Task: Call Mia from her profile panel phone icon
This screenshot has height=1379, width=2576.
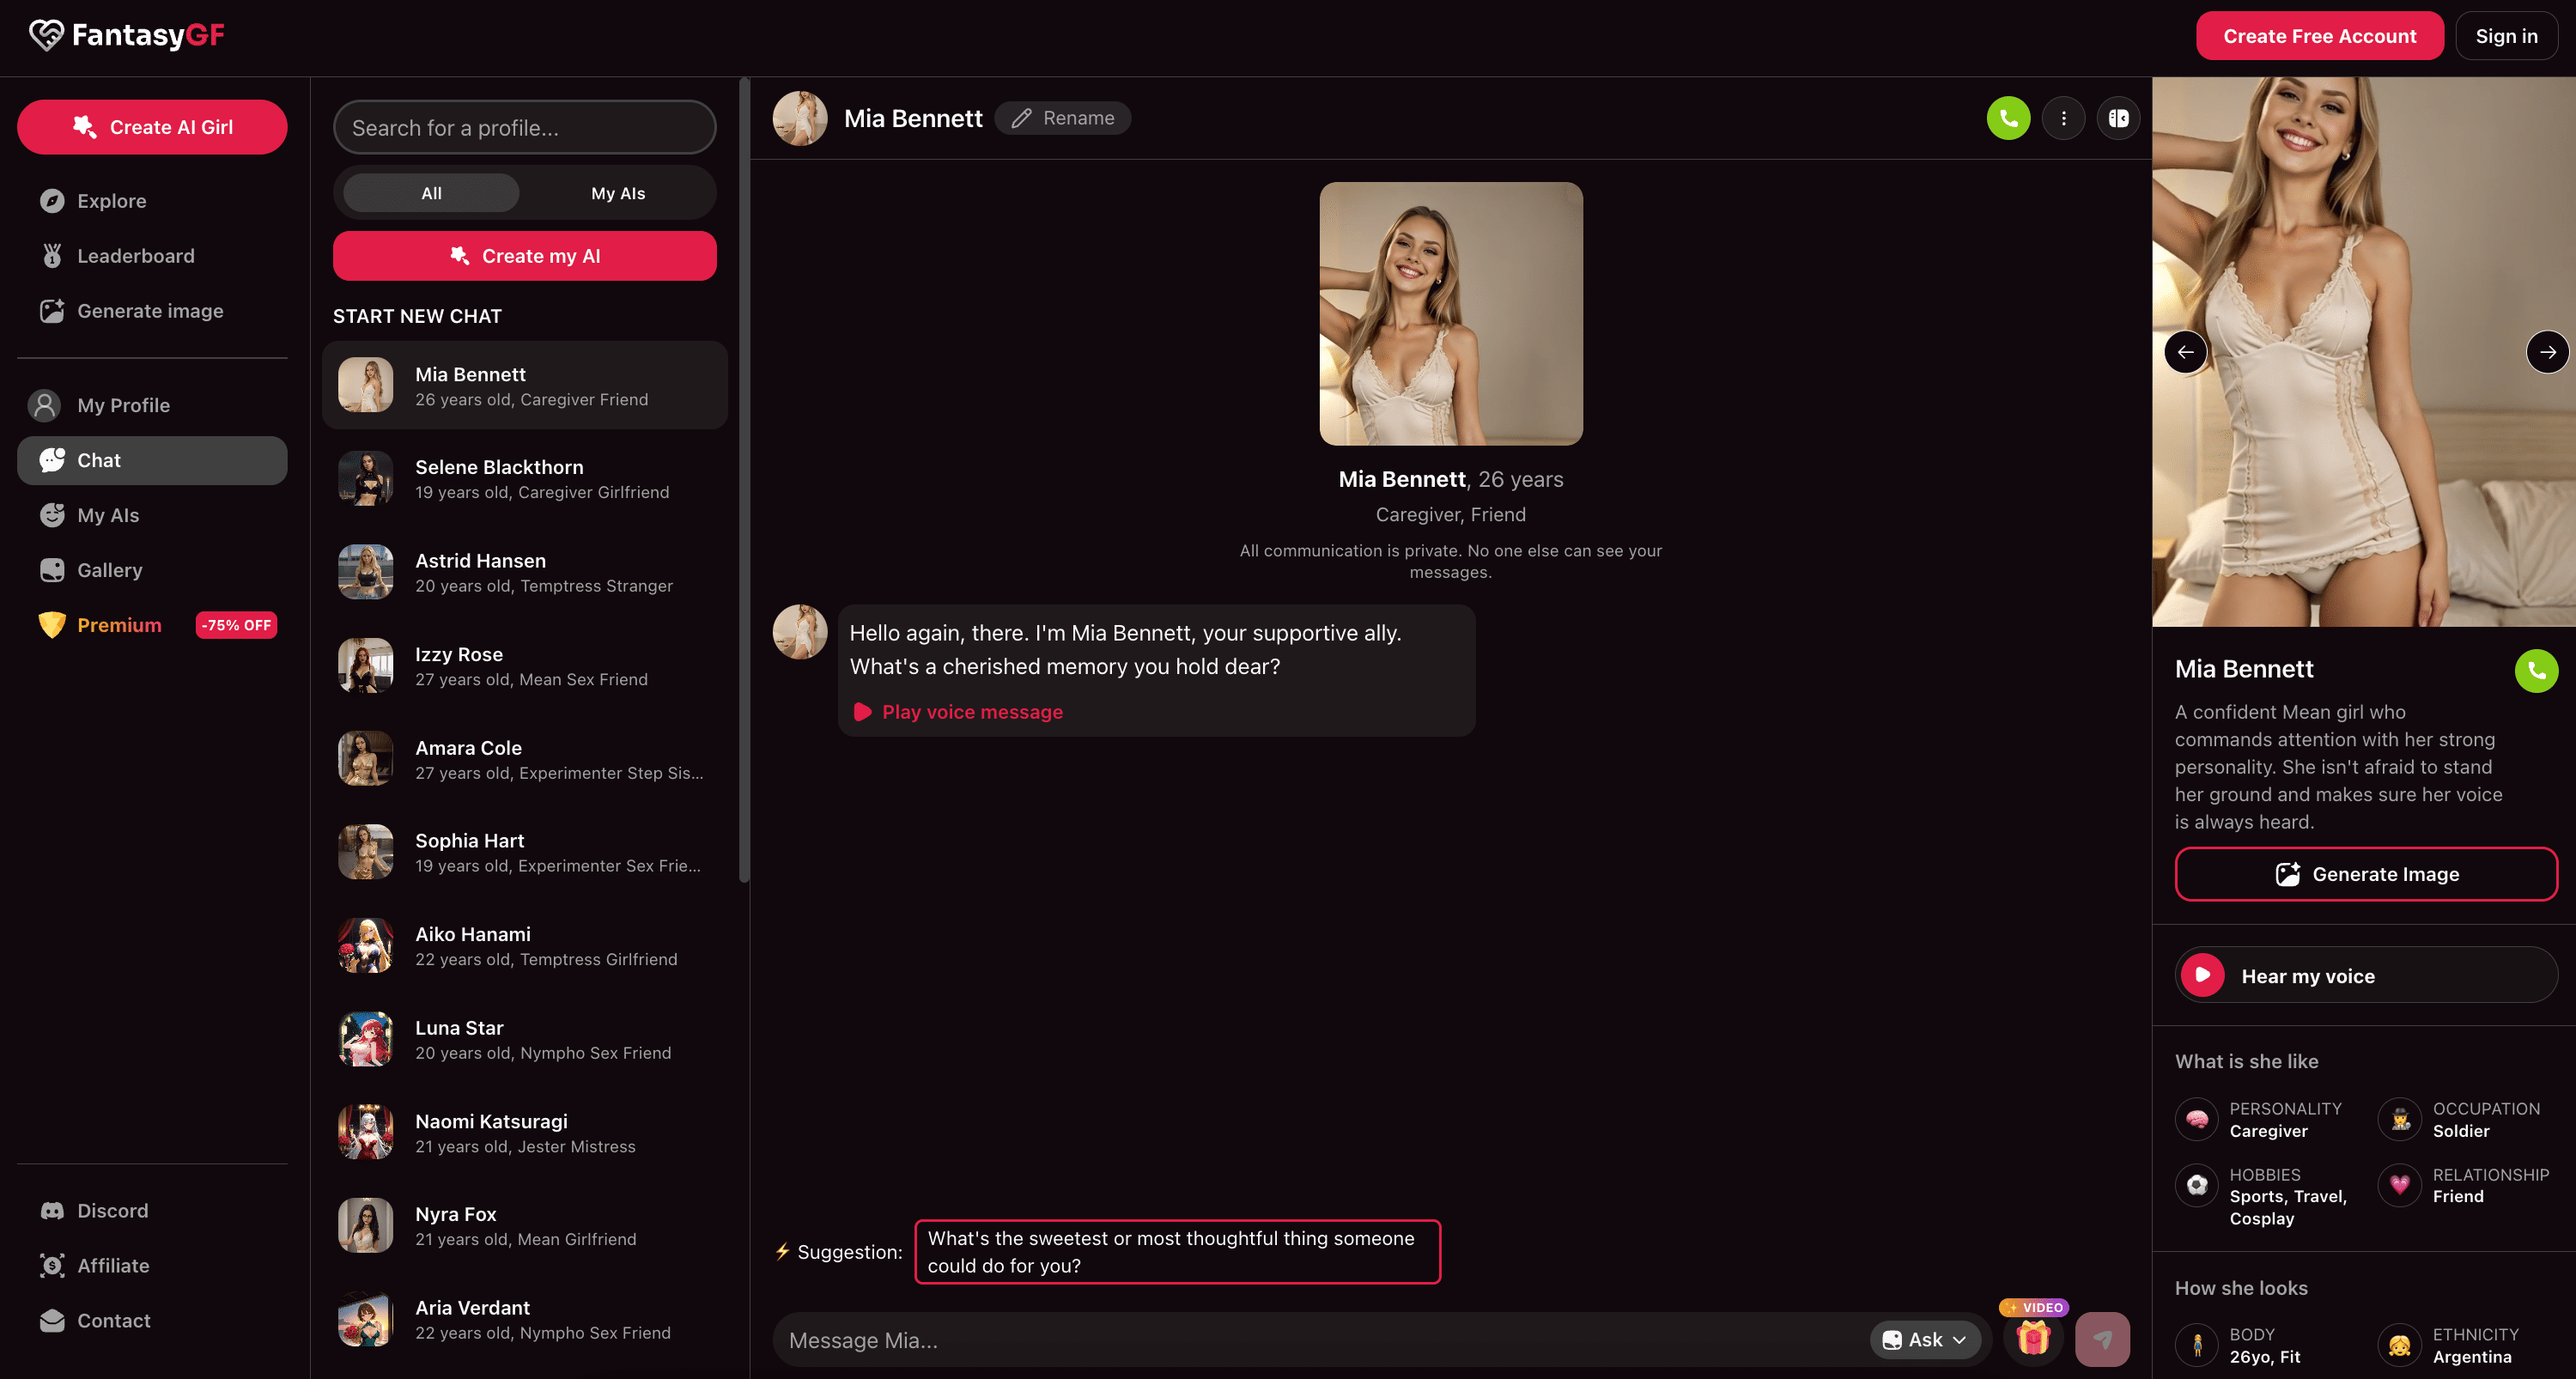Action: tap(2537, 671)
